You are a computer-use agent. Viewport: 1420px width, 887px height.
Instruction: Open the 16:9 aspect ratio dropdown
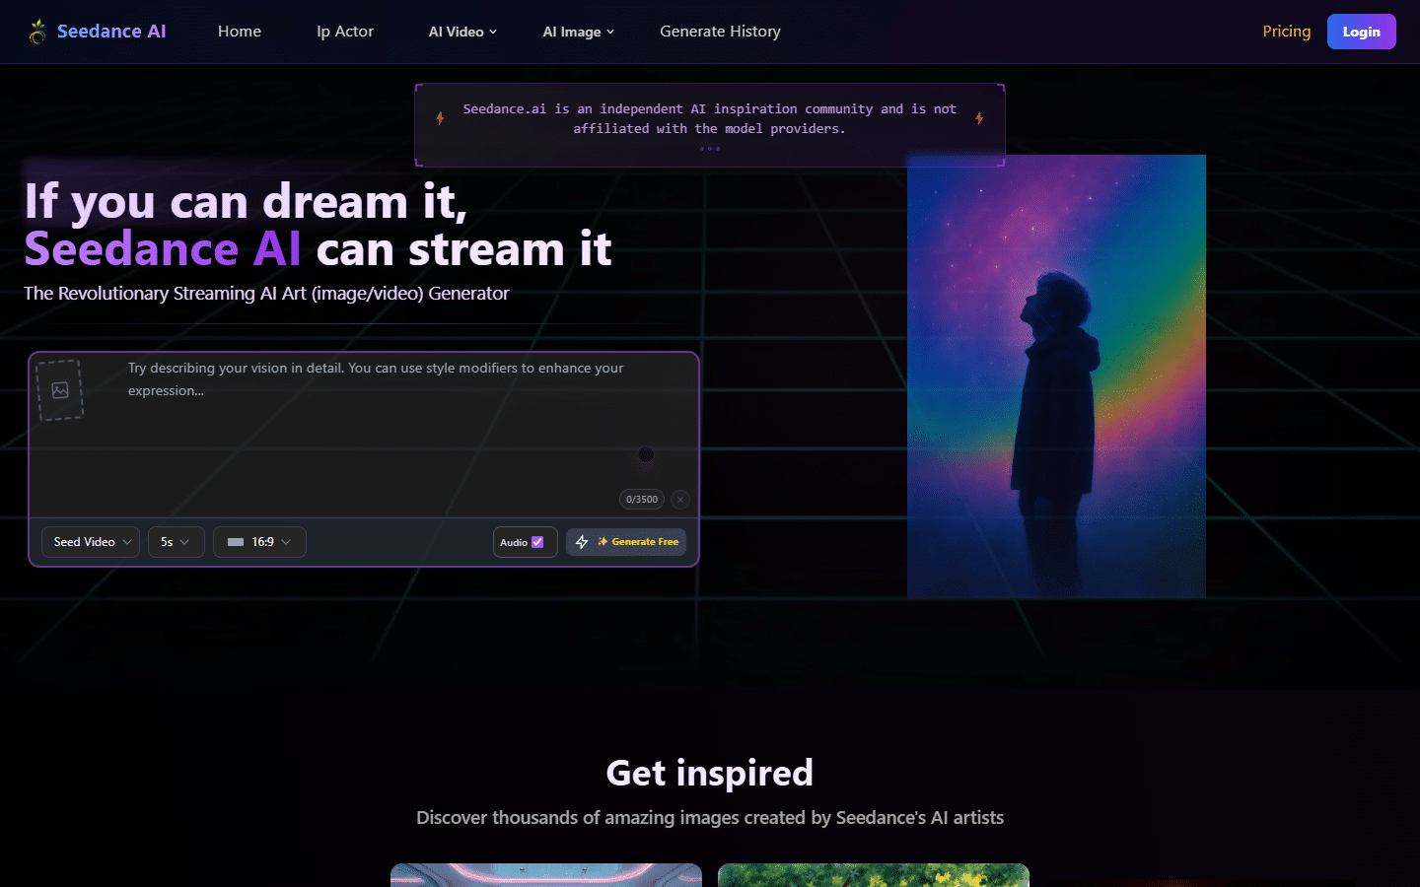pos(259,541)
